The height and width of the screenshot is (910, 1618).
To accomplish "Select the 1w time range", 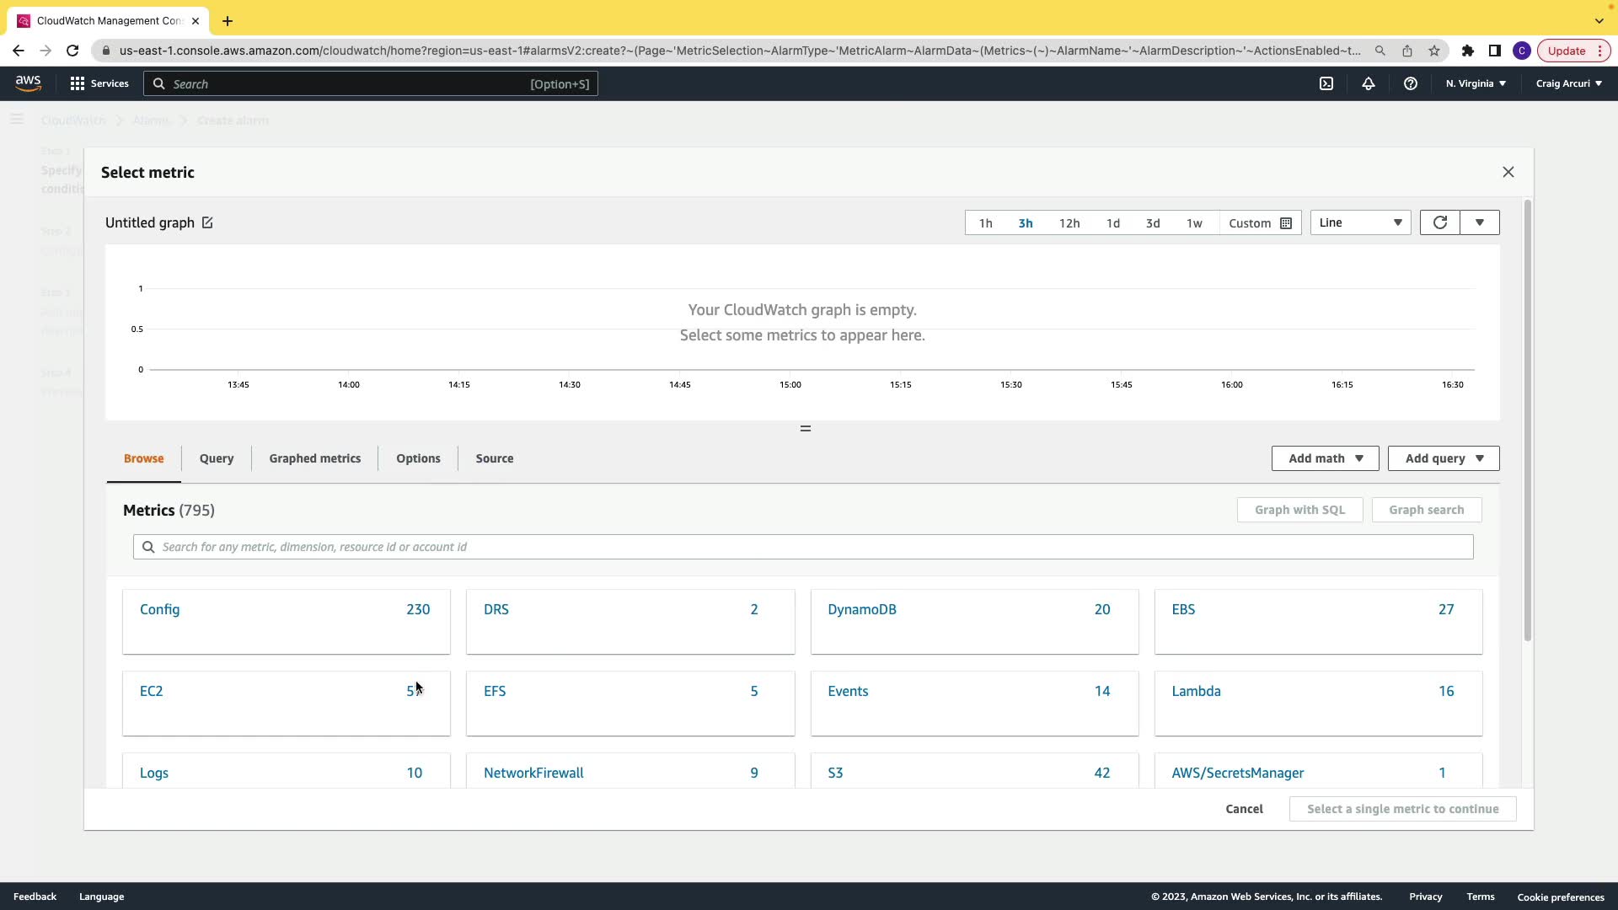I will [1194, 223].
